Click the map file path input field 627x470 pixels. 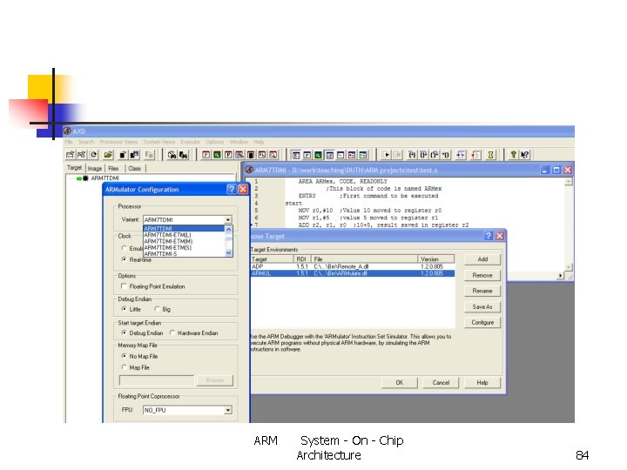pos(157,380)
